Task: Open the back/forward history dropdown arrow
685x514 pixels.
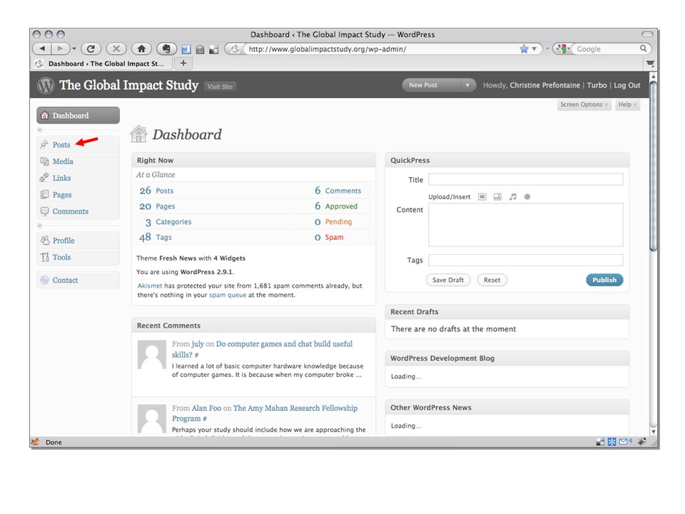Action: point(73,49)
